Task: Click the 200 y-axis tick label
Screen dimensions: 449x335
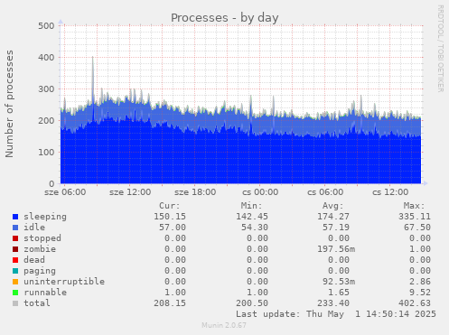Action: pyautogui.click(x=46, y=121)
